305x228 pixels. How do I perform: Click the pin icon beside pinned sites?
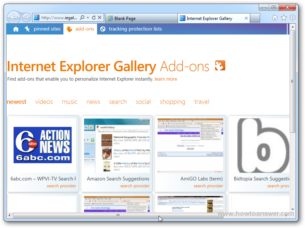27,29
